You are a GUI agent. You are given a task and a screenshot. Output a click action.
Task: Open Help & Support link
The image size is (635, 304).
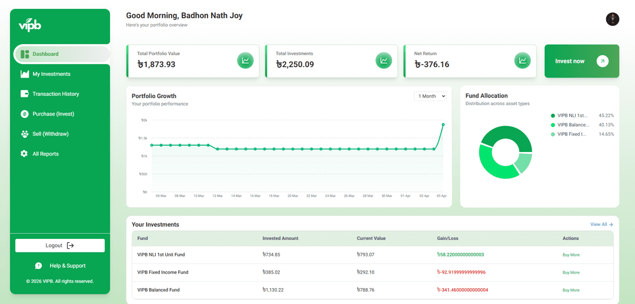60,266
